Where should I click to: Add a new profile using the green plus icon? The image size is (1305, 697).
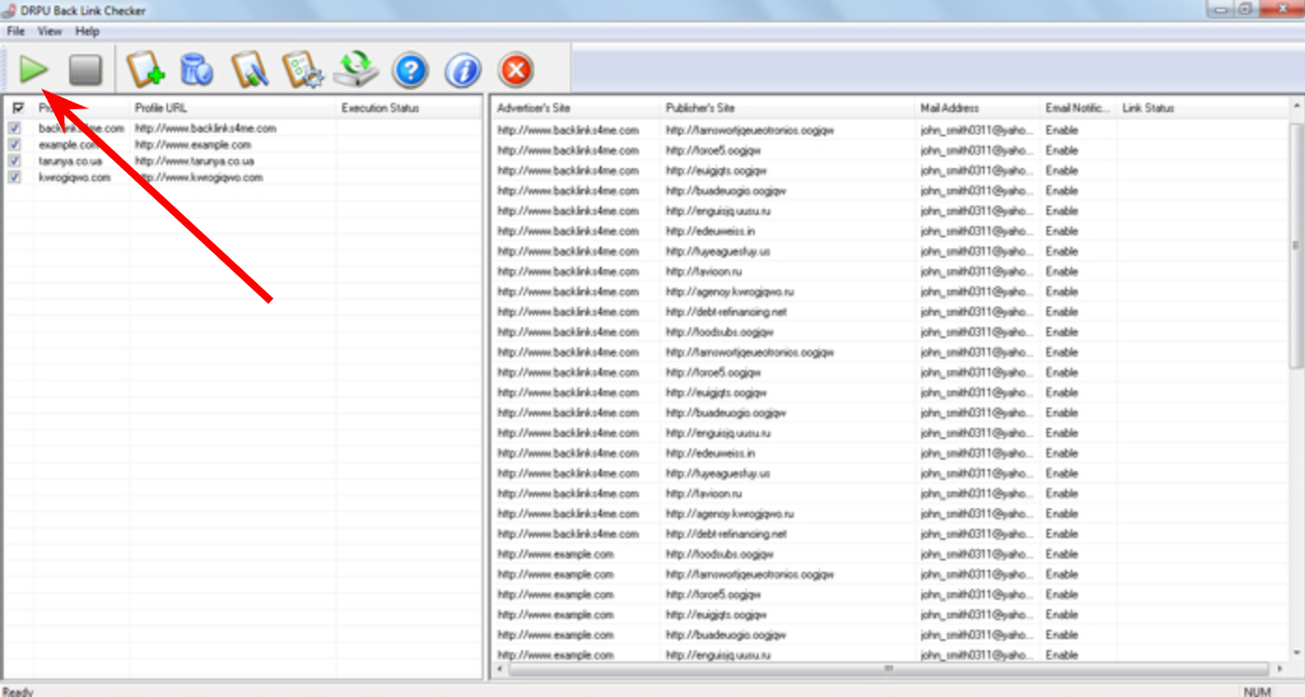pyautogui.click(x=145, y=69)
